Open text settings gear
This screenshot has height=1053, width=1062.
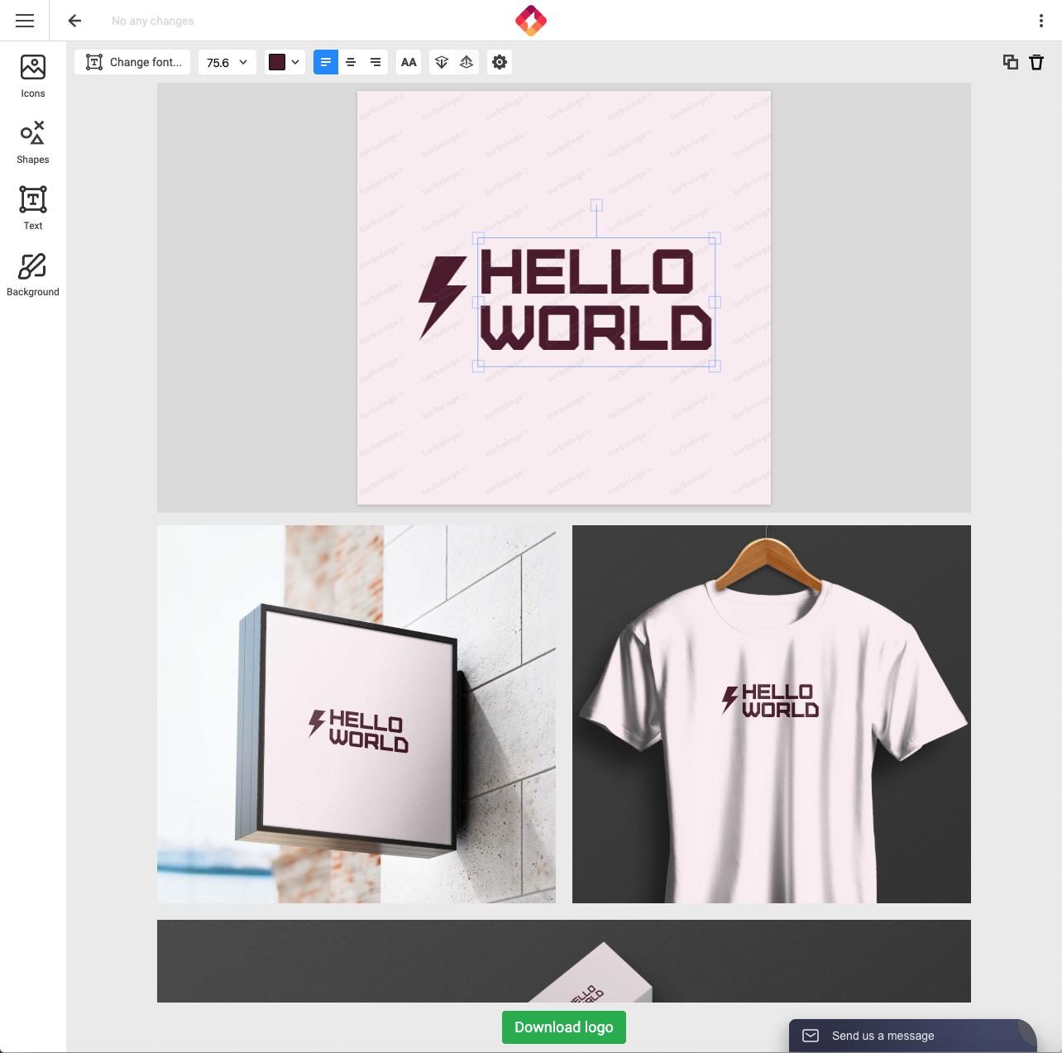tap(500, 62)
